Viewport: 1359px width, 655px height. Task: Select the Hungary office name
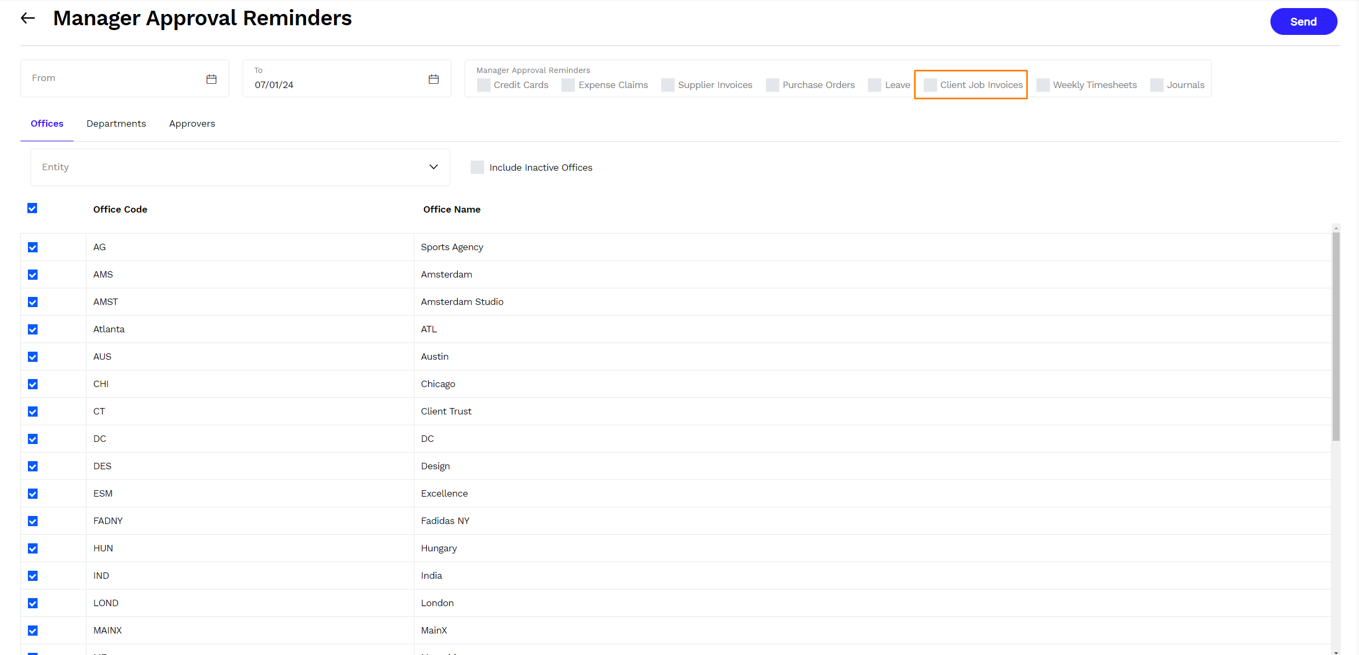[x=872, y=548]
